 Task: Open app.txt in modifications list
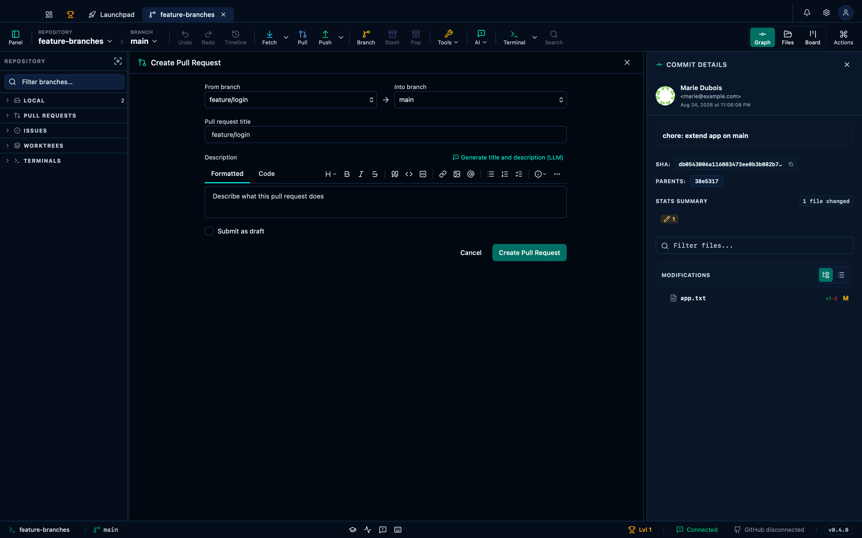click(x=754, y=298)
